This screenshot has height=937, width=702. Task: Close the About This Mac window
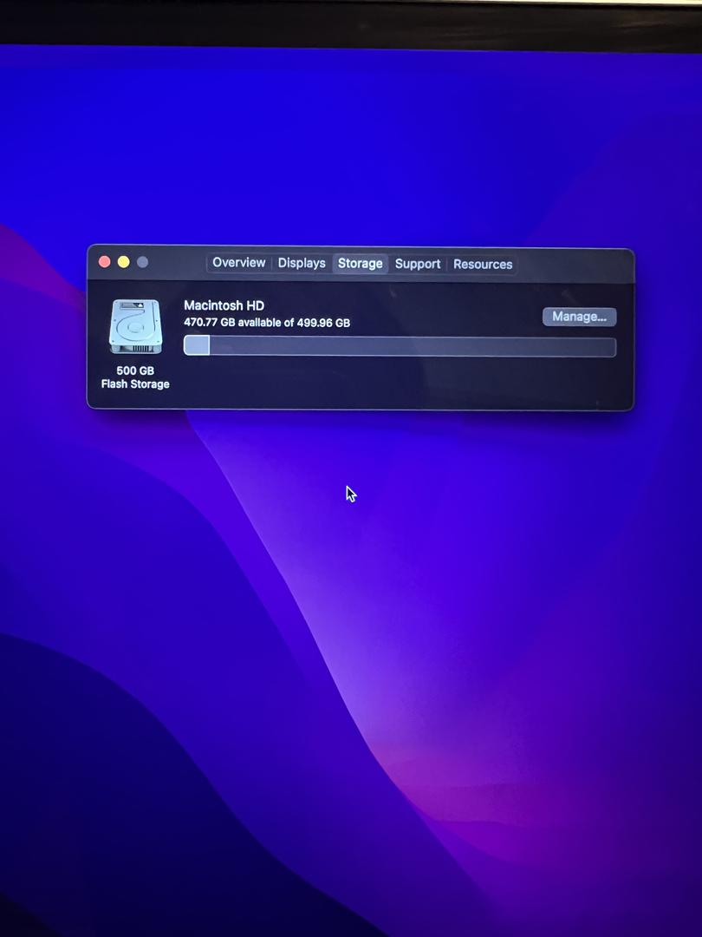pyautogui.click(x=105, y=262)
